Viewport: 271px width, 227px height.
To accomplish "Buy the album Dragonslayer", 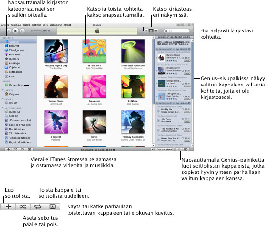I will [187, 73].
